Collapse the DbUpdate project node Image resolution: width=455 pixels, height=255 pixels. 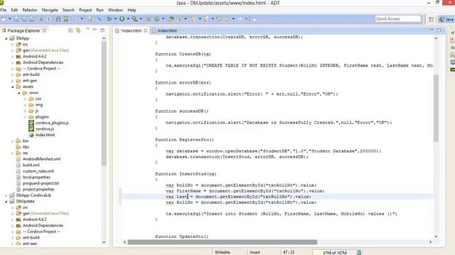pos(6,201)
